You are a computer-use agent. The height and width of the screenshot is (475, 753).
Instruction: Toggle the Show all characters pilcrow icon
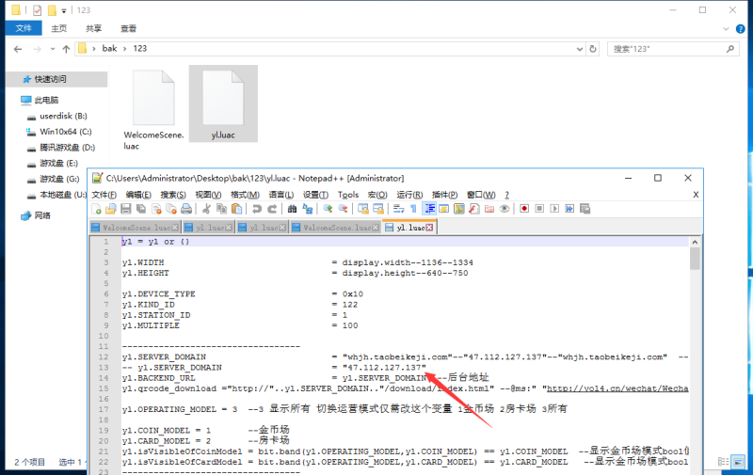coord(414,209)
